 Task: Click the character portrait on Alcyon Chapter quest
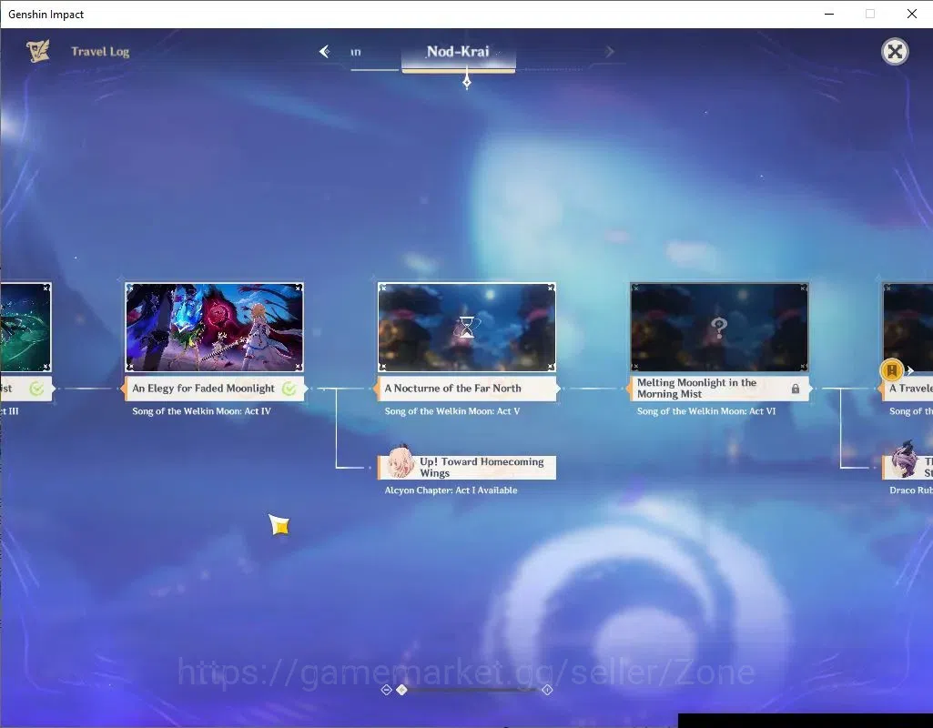[400, 461]
